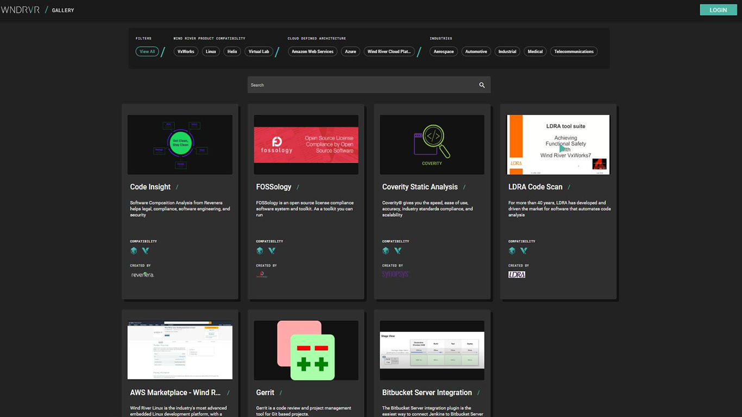Click the Synopsys creator logo
The image size is (742, 417).
tap(395, 275)
